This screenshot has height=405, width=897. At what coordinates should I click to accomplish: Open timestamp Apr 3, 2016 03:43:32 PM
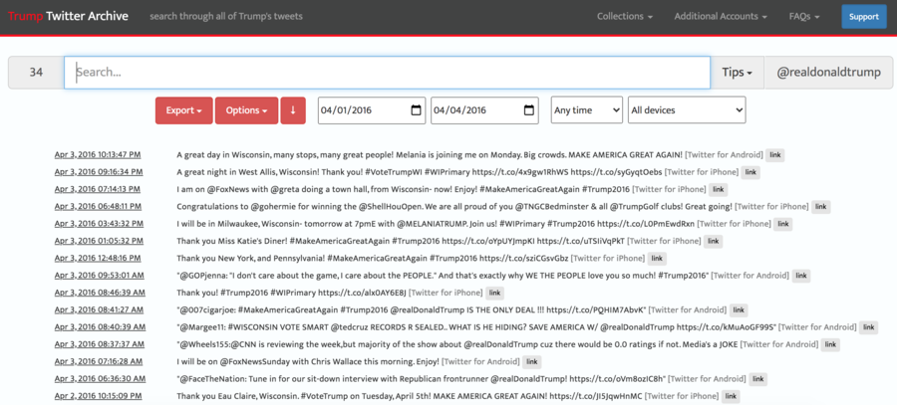pos(99,223)
